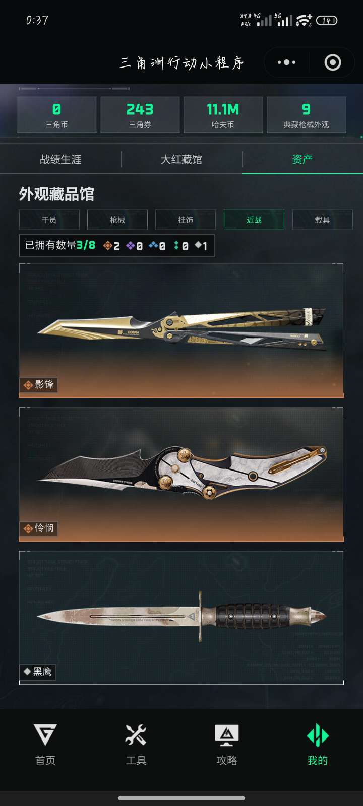This screenshot has height=806, width=363.
Task: Tap the orange rarity icon beside 影锋
Action: click(x=28, y=385)
